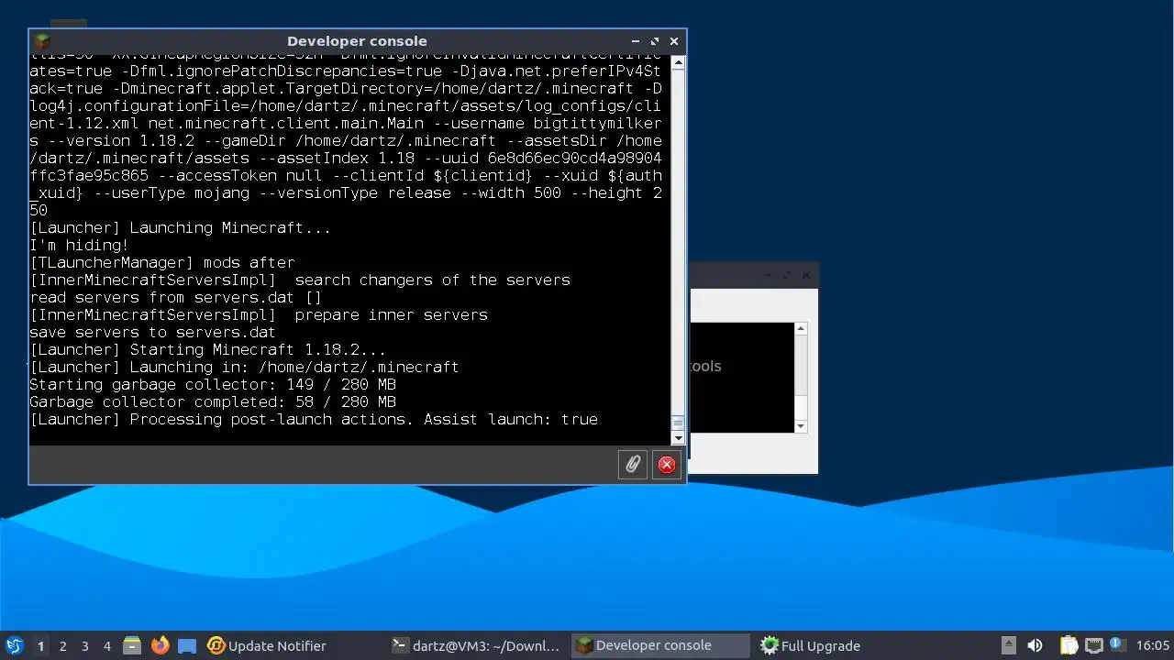Switch to workspace 3
The height and width of the screenshot is (660, 1174).
pyautogui.click(x=84, y=646)
